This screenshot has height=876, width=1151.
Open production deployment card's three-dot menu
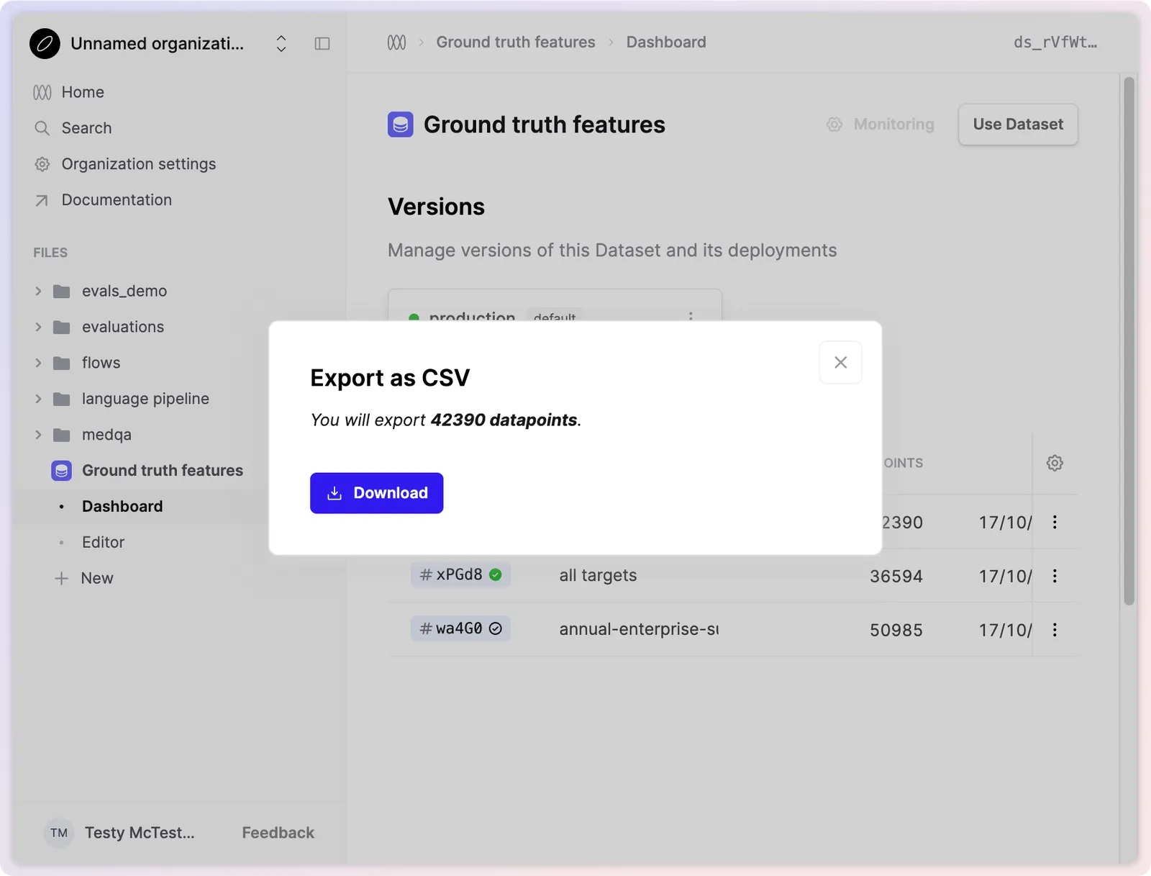click(691, 316)
